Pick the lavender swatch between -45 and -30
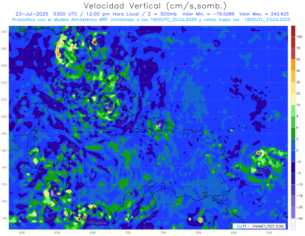305x236 pixels. (x=293, y=213)
